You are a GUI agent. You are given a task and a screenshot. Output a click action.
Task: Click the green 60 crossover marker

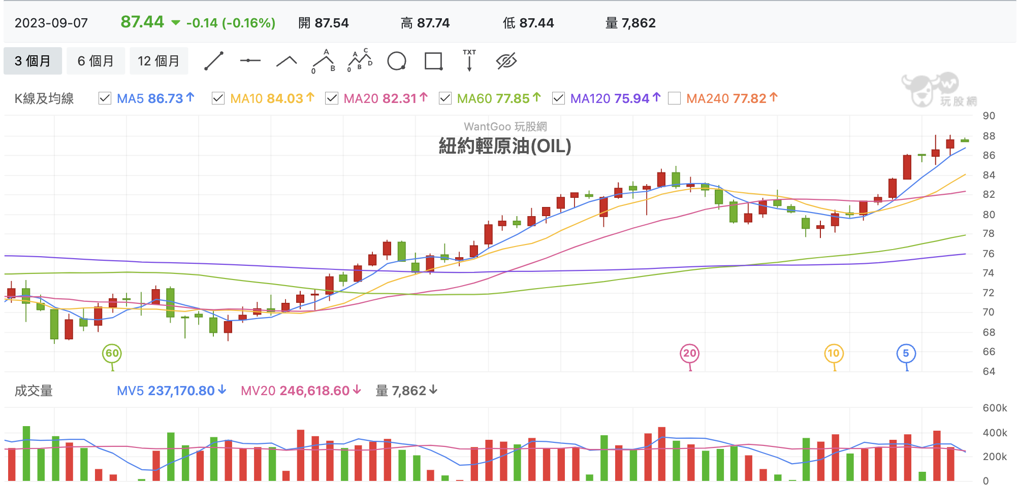click(112, 354)
